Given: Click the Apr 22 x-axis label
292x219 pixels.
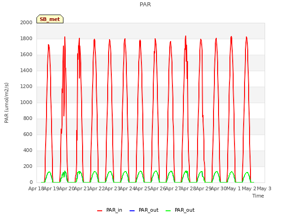Looking at the screenshot, I should pos(97,188).
